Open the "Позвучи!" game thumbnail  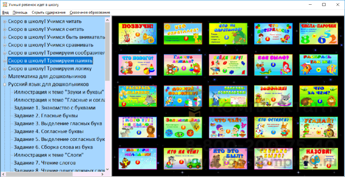pos(138,34)
